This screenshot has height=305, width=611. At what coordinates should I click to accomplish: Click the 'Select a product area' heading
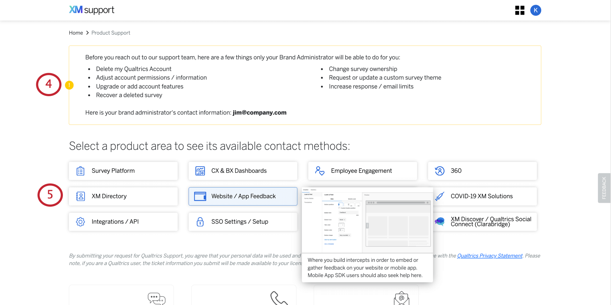pos(210,146)
